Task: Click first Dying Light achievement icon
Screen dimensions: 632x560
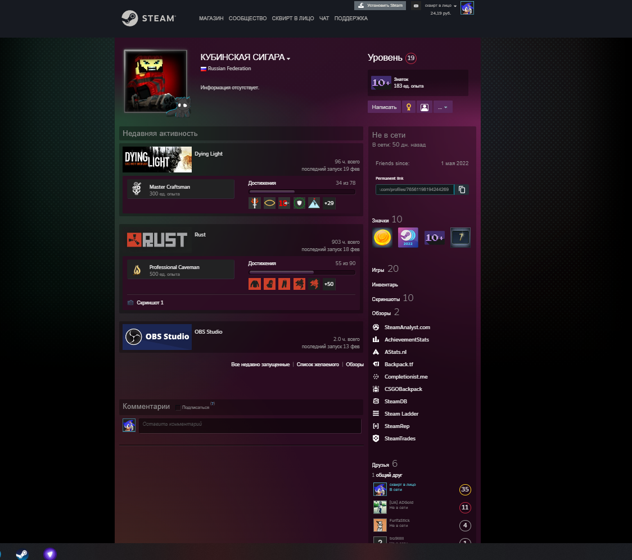Action: tap(255, 203)
